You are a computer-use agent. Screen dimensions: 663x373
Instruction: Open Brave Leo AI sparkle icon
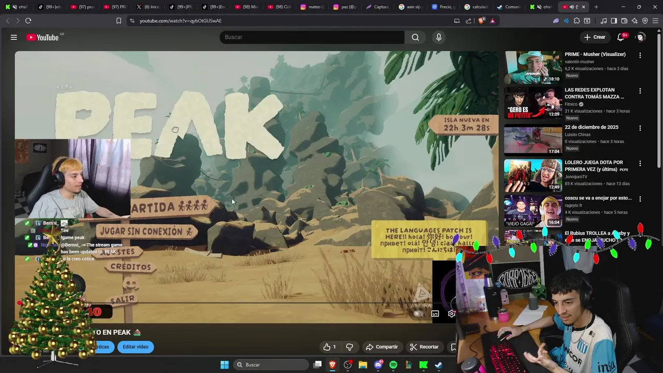pos(635,21)
